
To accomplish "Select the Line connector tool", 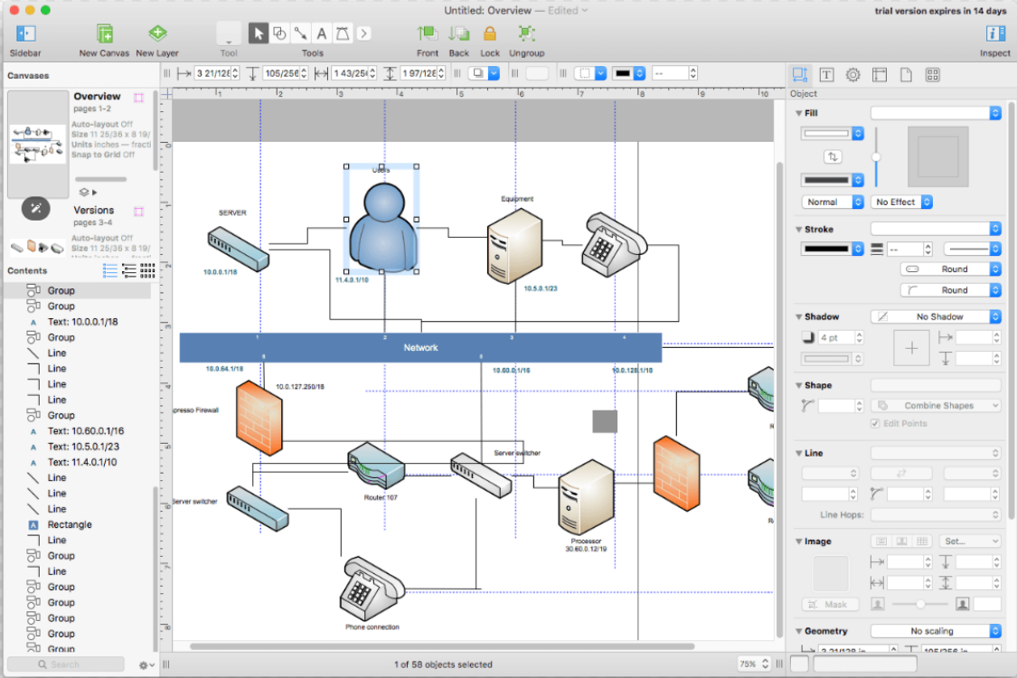I will [300, 34].
